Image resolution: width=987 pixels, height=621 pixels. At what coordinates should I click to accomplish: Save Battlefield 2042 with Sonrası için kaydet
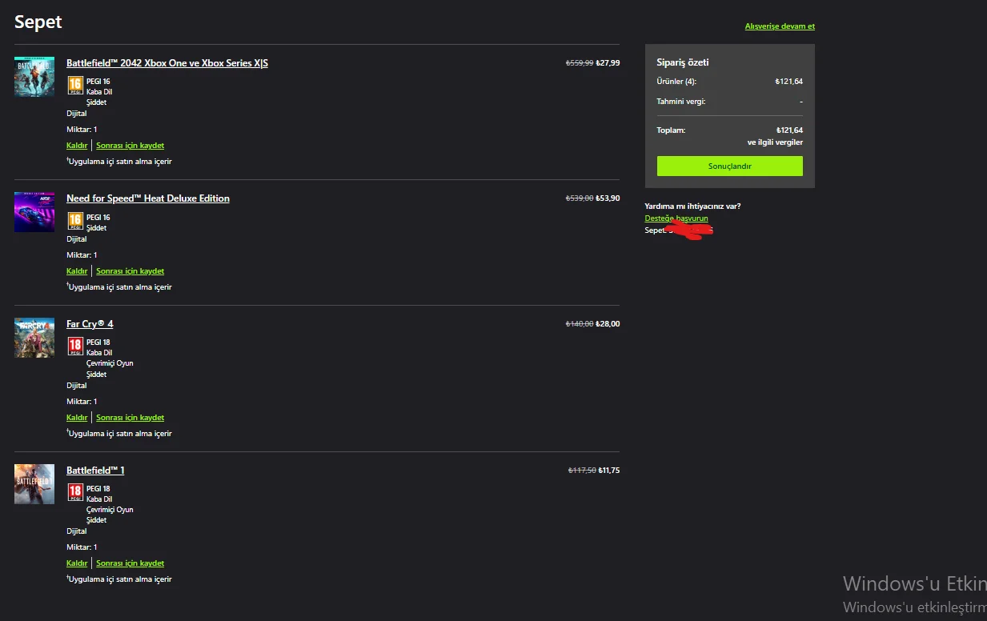coord(130,146)
